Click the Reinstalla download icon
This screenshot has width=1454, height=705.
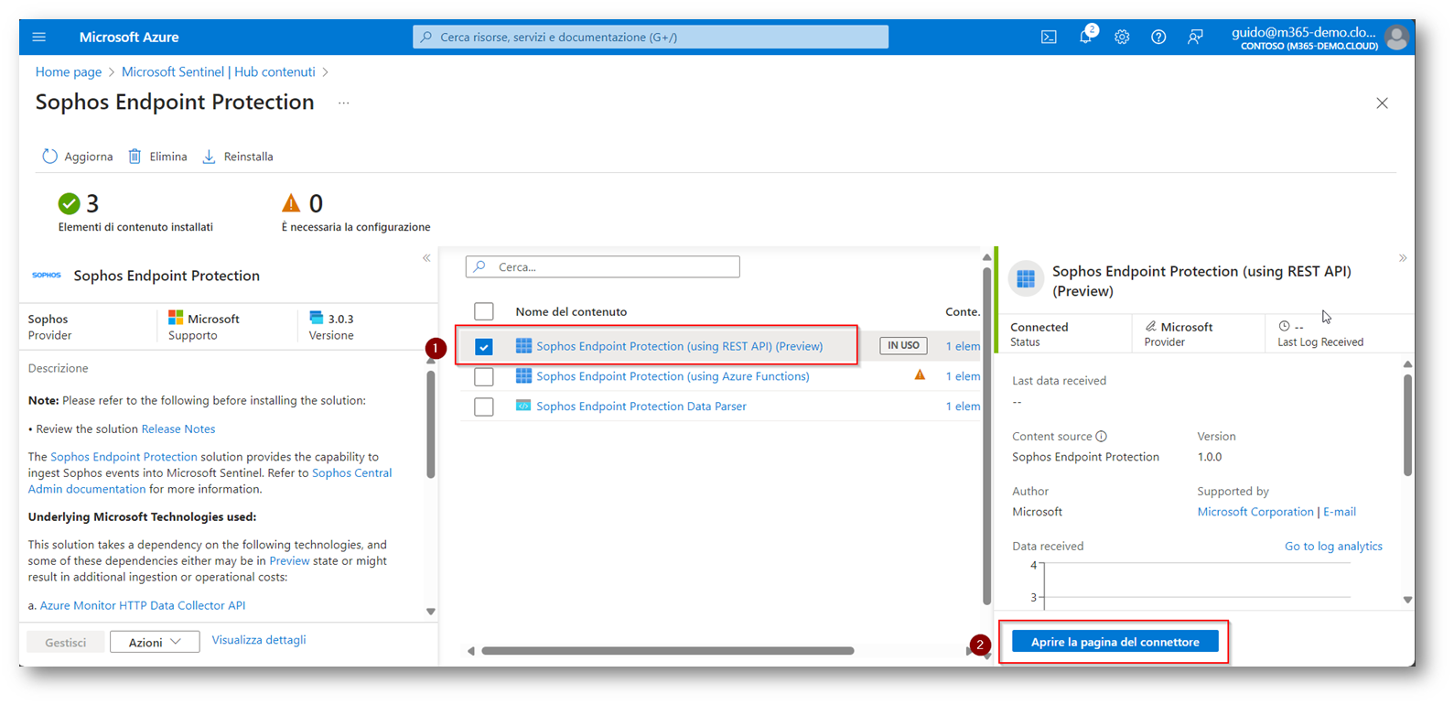[209, 157]
